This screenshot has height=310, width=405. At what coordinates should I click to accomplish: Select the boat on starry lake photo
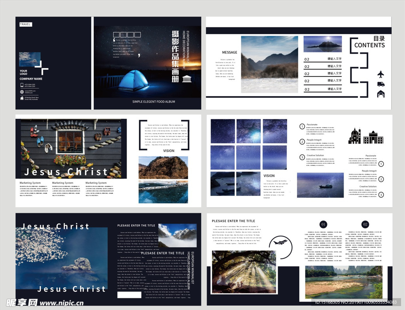[x=320, y=185]
